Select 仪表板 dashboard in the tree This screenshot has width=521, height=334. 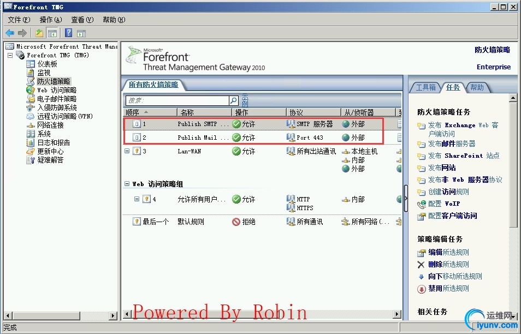click(x=47, y=64)
